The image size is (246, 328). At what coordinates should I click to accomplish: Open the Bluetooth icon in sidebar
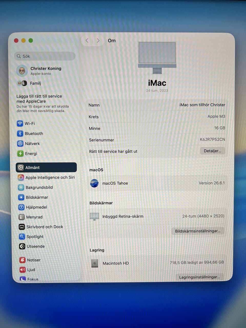tap(20, 134)
